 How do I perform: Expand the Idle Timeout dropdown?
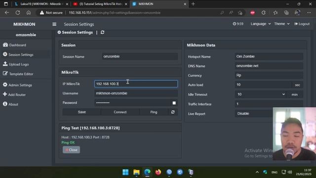(x=261, y=94)
